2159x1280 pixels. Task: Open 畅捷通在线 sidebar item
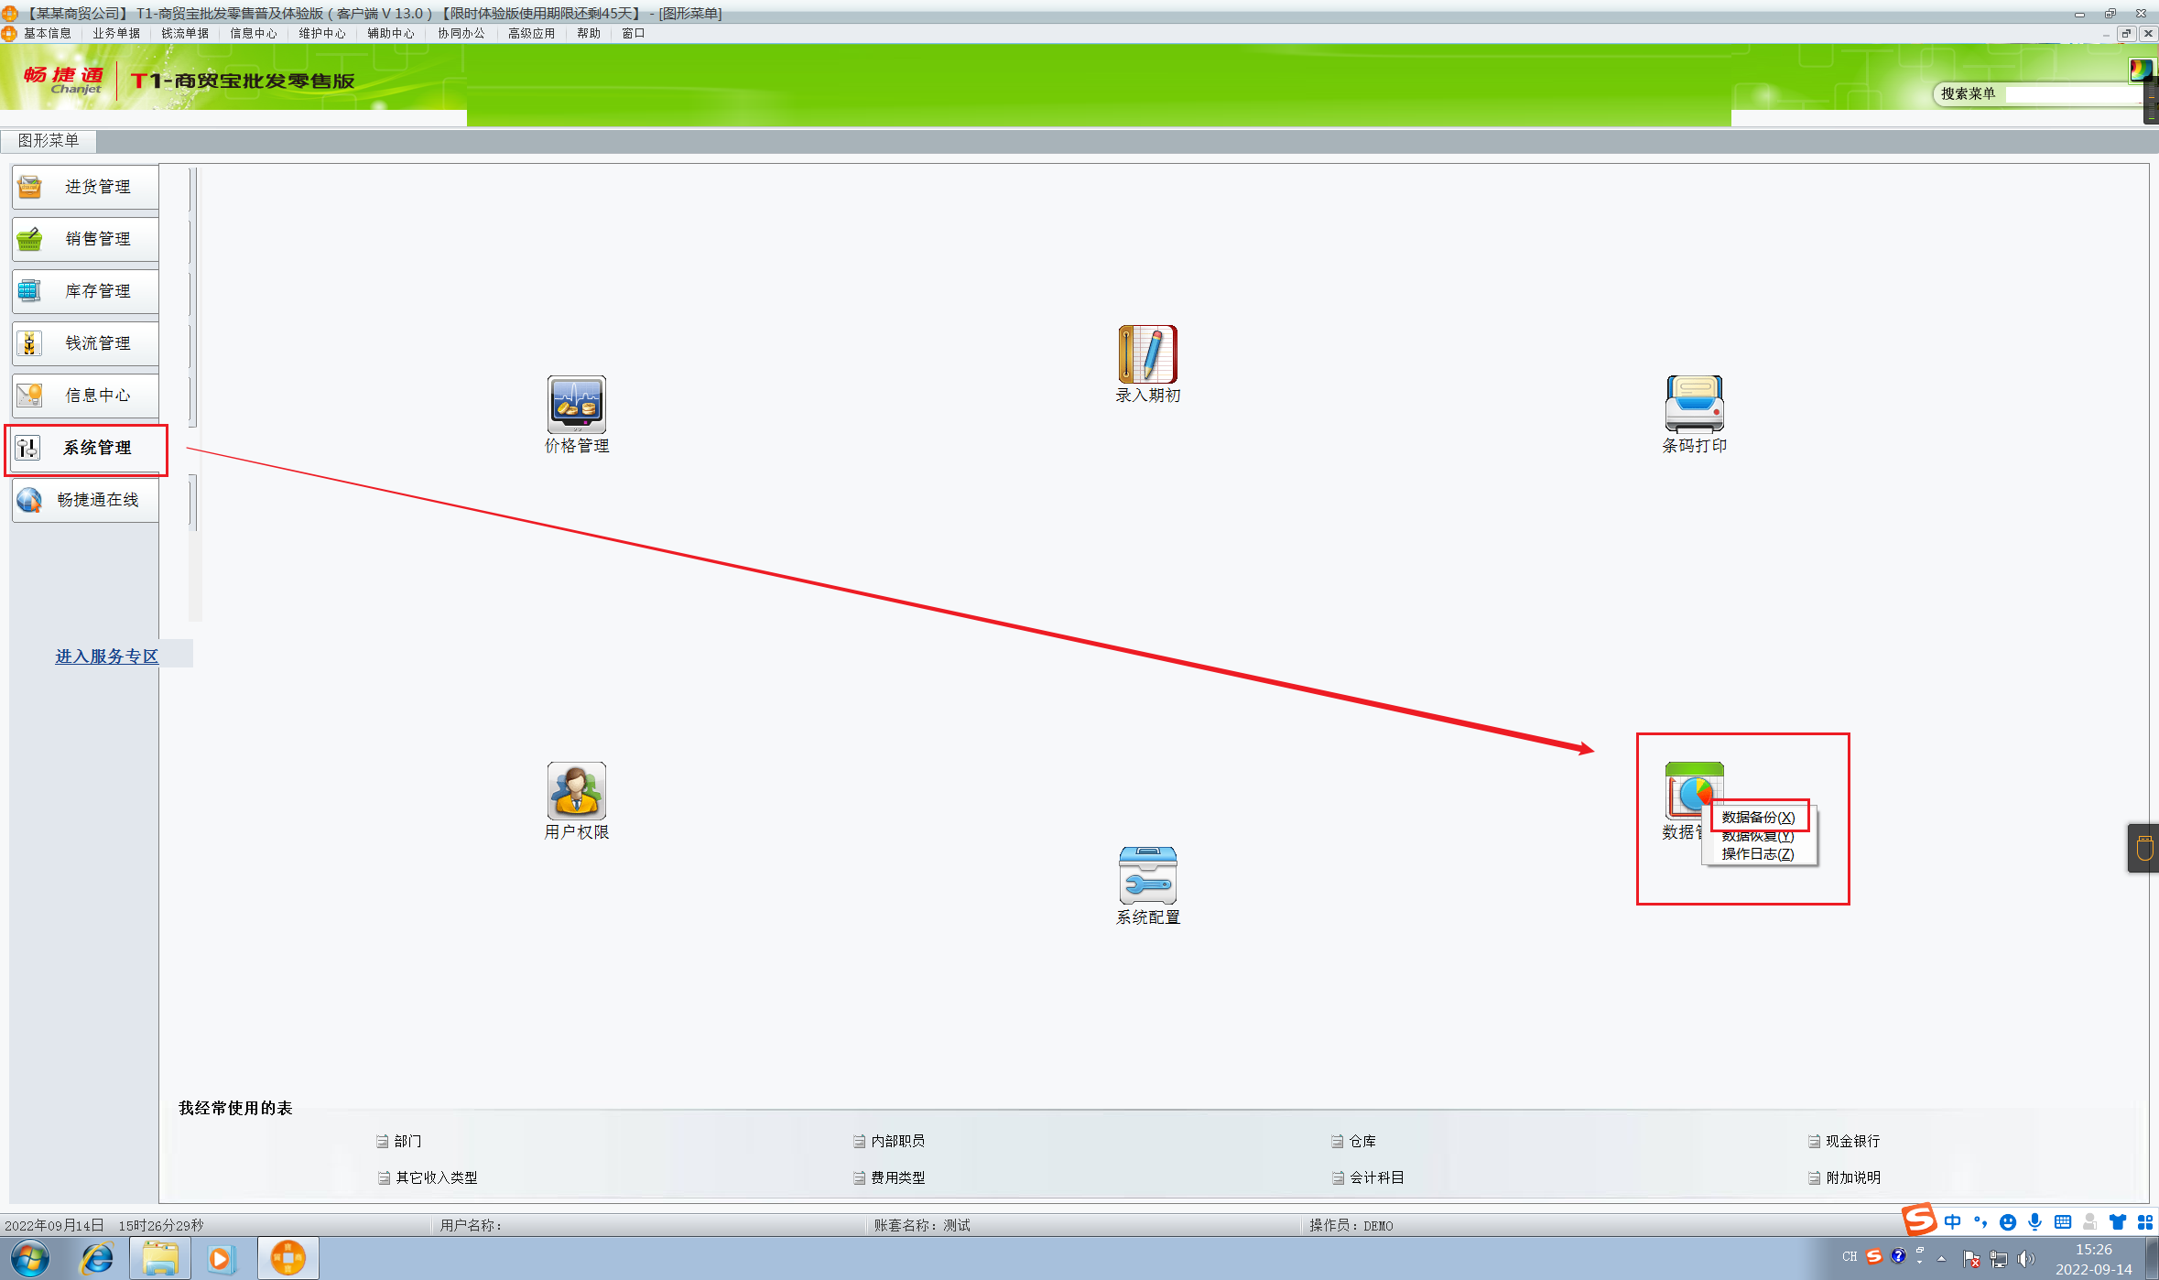[x=85, y=500]
